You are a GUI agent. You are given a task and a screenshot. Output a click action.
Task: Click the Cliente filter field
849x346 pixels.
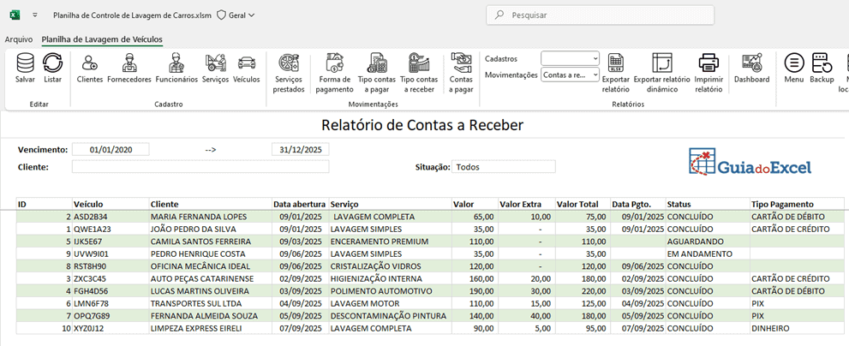tap(200, 167)
